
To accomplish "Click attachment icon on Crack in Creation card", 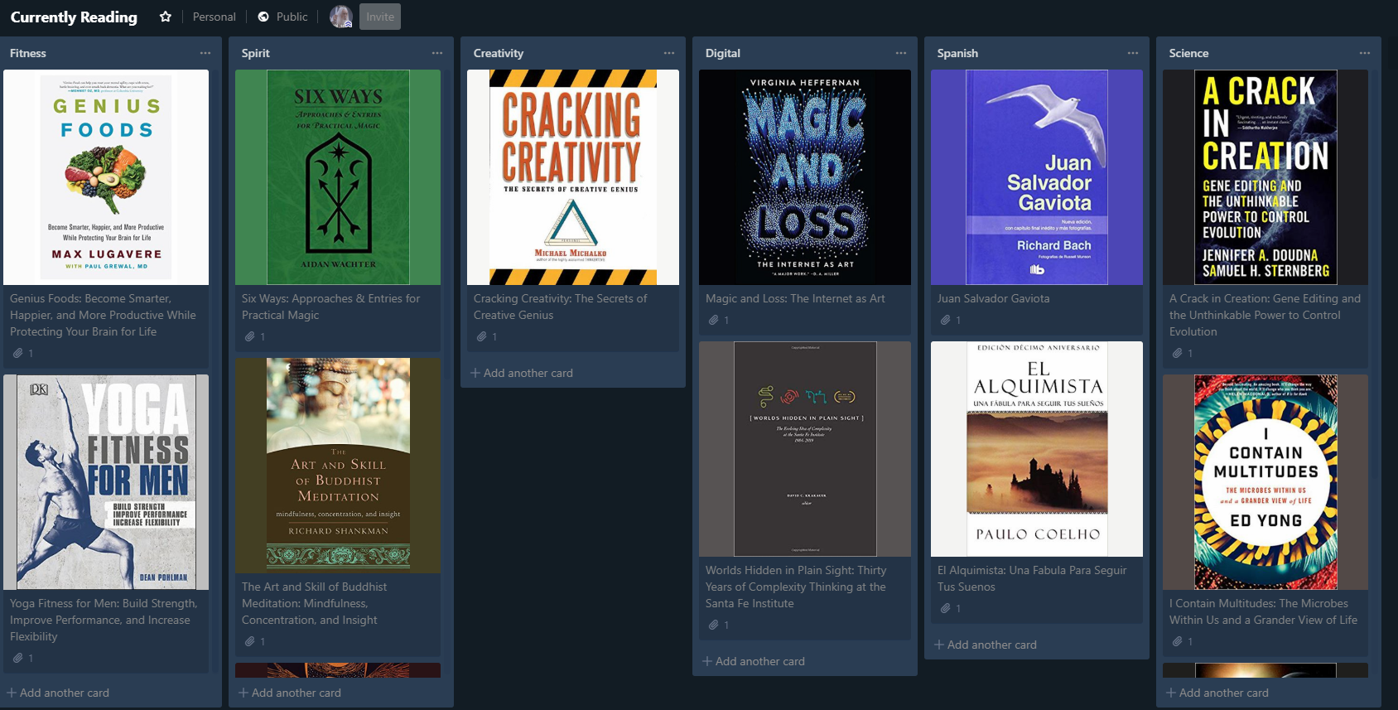I will (x=1177, y=353).
